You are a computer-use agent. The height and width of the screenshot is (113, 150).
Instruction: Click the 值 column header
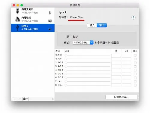(116, 51)
